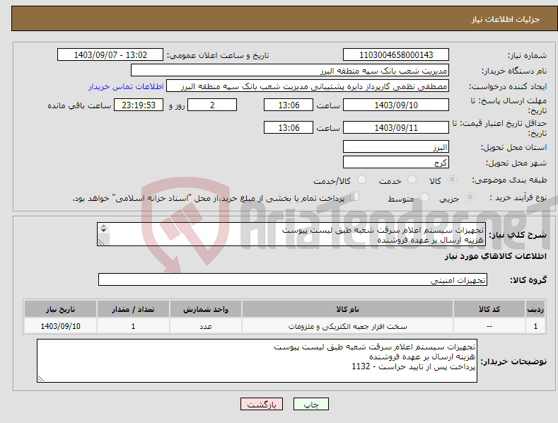The image size is (558, 423).
Task: Click price validity date field 1403/09/11
Action: coord(396,127)
